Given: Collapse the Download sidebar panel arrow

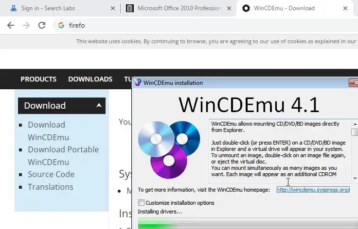Looking at the screenshot, I should tap(99, 105).
